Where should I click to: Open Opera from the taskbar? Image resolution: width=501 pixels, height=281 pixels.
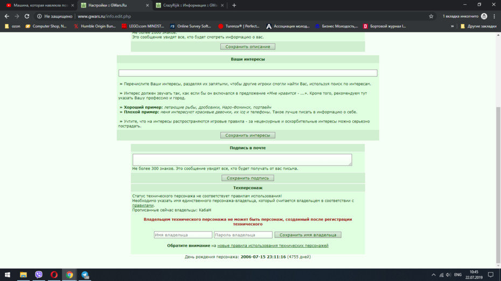coord(54,275)
